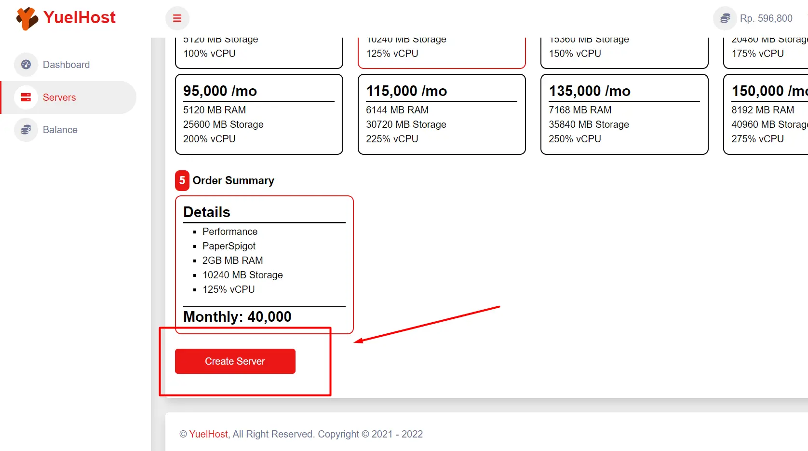Click the Balance coins icon in sidebar
The height and width of the screenshot is (451, 808).
point(26,130)
